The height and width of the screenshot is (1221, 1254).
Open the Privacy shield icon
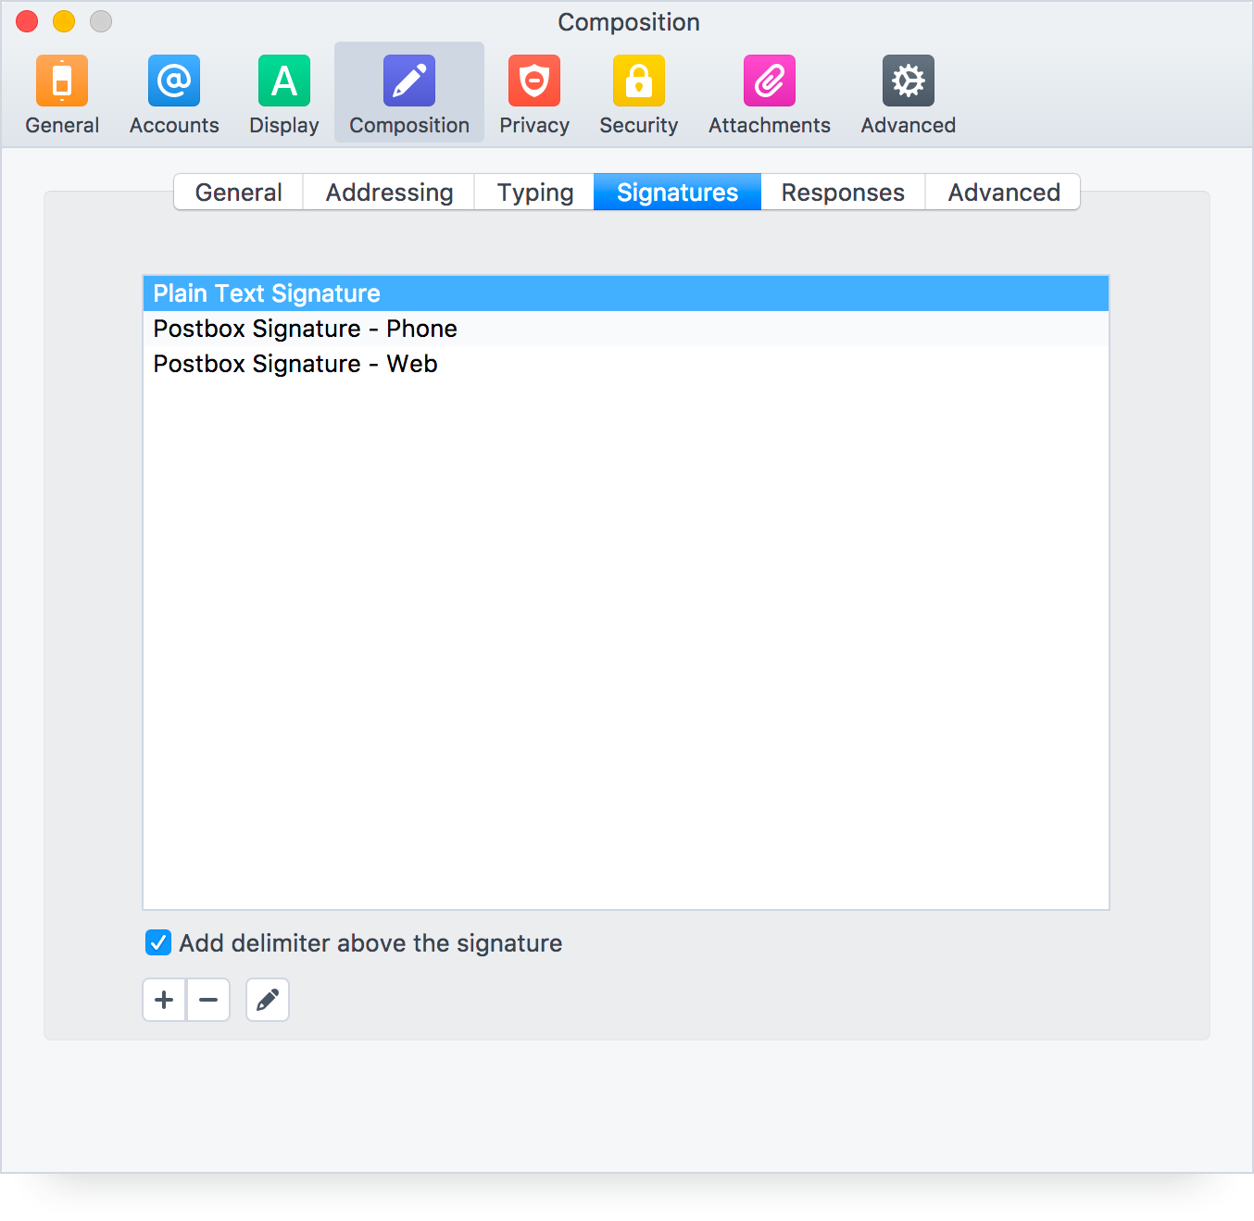[x=533, y=81]
